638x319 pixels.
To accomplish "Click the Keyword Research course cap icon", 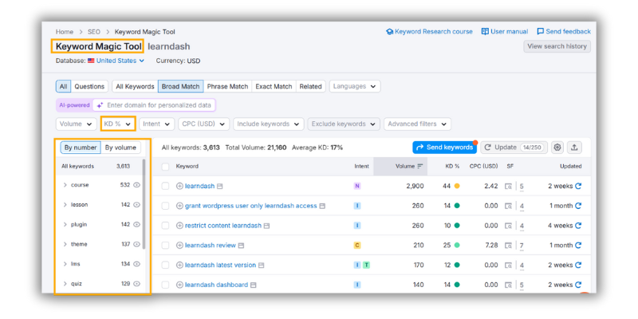I will point(389,32).
